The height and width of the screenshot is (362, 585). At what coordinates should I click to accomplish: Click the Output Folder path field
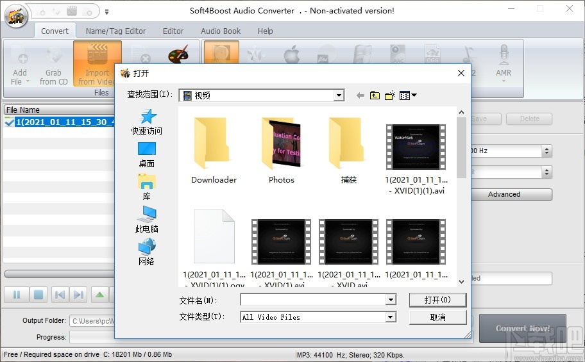(x=92, y=321)
